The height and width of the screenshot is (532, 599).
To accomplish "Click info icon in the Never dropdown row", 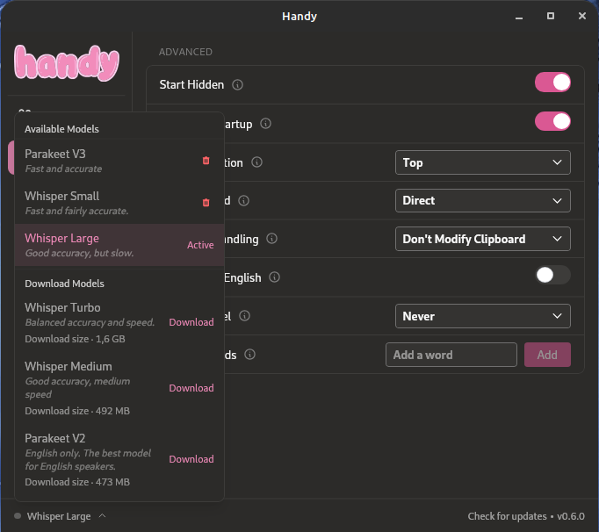I will 245,316.
